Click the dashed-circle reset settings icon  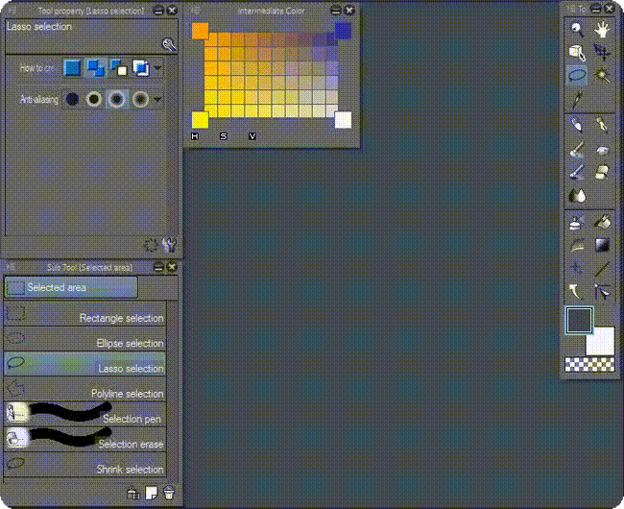tap(151, 245)
